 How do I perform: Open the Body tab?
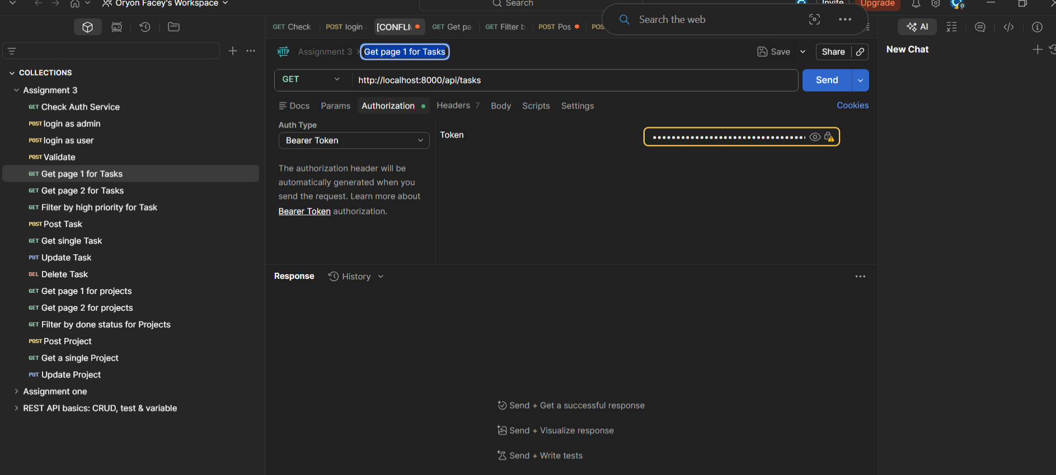click(x=501, y=106)
